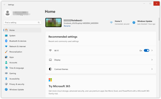Open Accounts settings
This screenshot has width=161, height=99.
tap(22, 62)
